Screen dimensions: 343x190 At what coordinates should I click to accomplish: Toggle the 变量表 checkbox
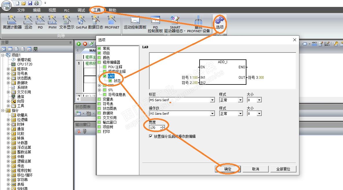click(99, 99)
